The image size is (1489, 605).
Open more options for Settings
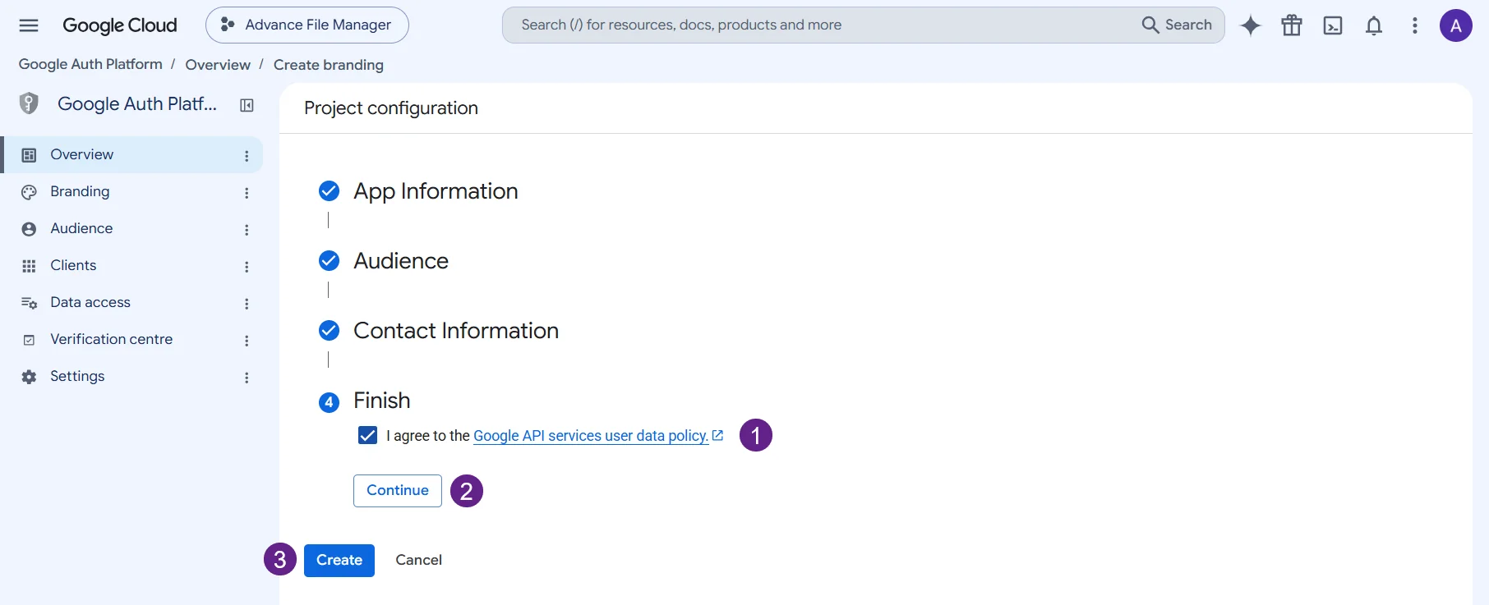[x=247, y=377]
